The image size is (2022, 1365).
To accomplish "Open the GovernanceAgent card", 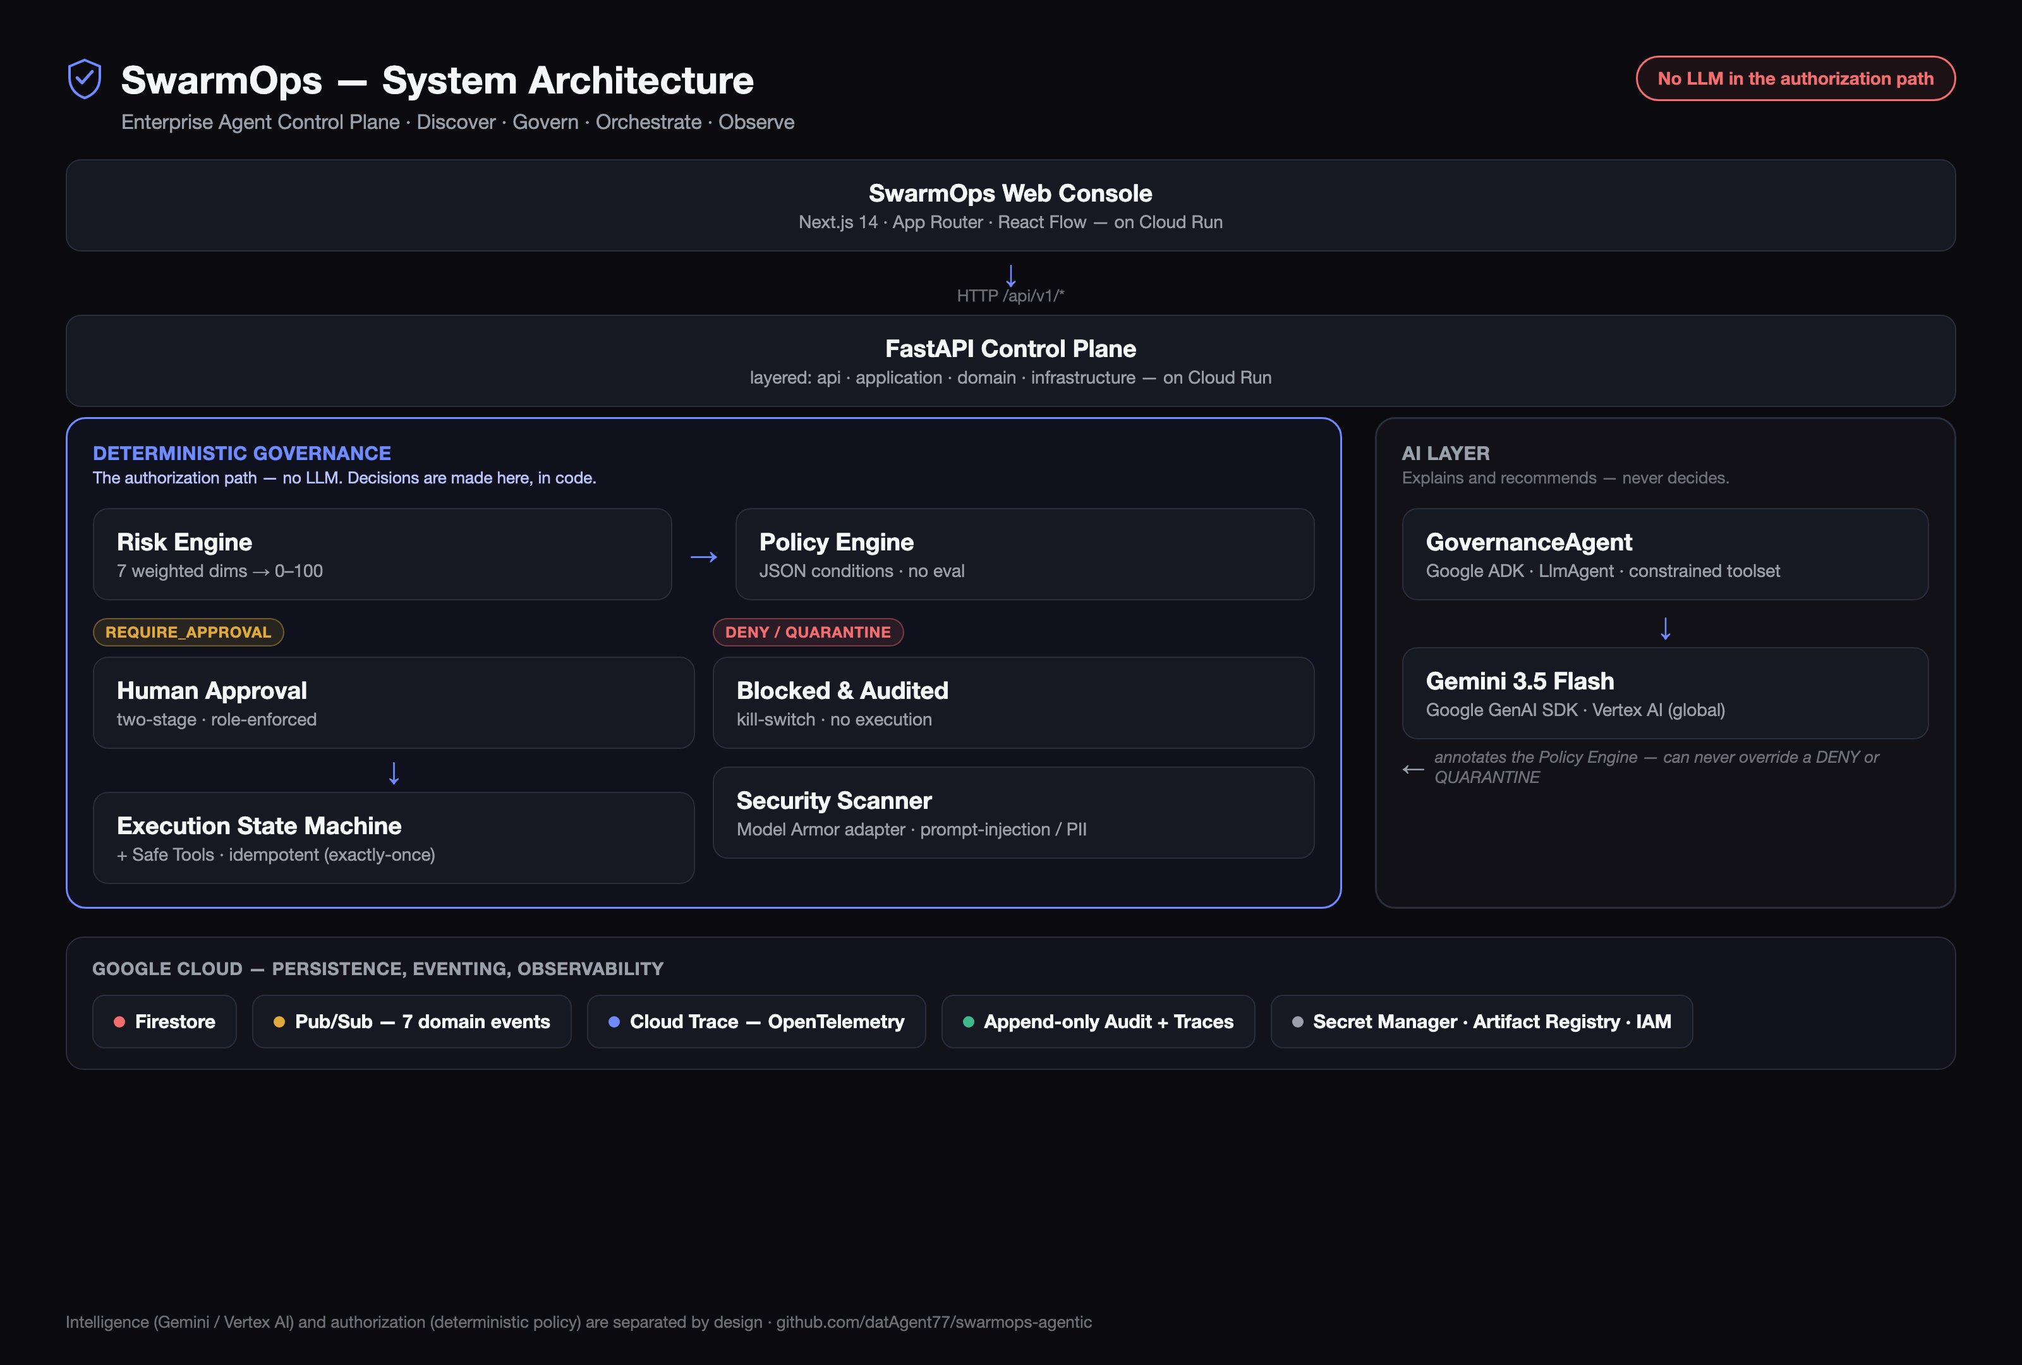I will [1664, 554].
